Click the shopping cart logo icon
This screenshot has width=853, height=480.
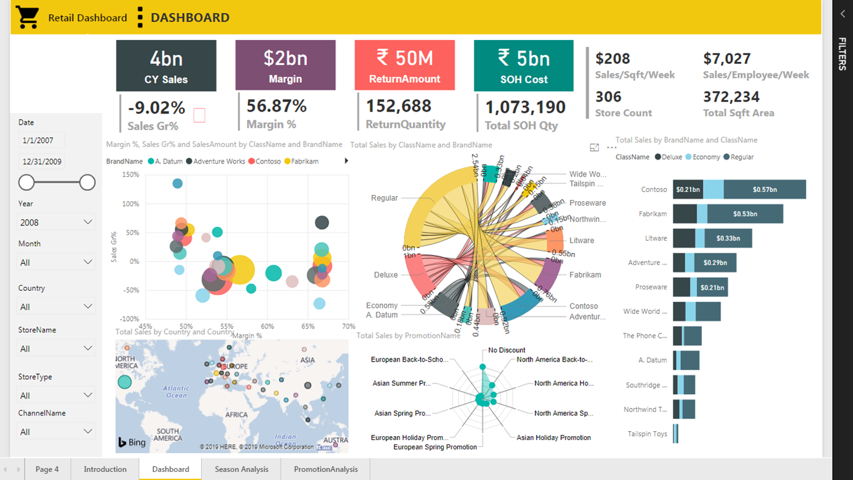point(28,18)
